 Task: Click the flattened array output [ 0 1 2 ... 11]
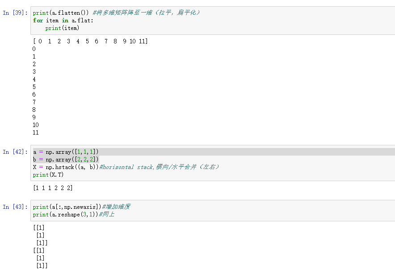[90, 42]
